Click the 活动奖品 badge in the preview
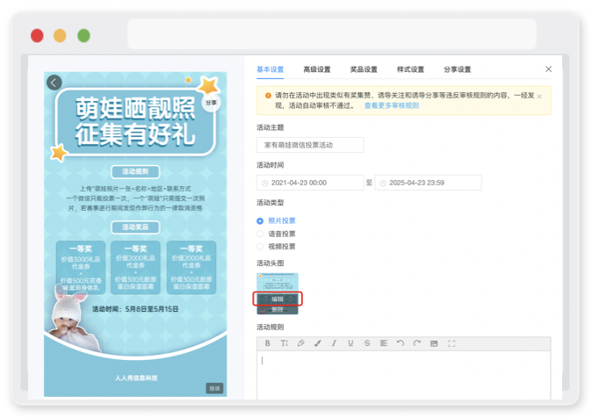592x418 pixels. (135, 227)
